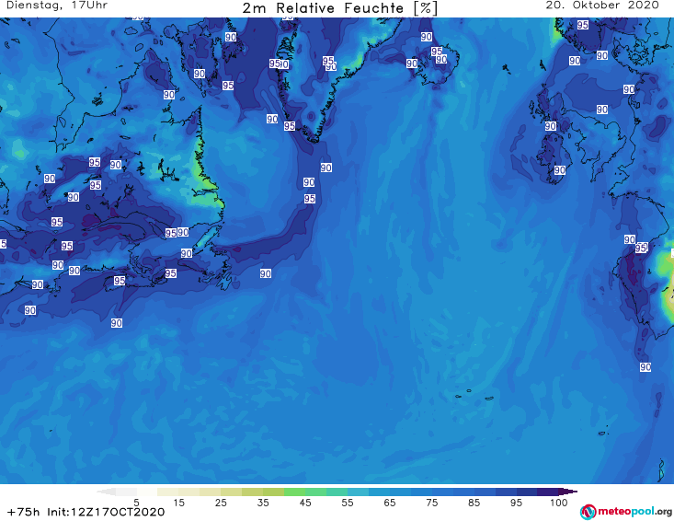
Task: Click the legend value "5"
Action: pyautogui.click(x=136, y=503)
